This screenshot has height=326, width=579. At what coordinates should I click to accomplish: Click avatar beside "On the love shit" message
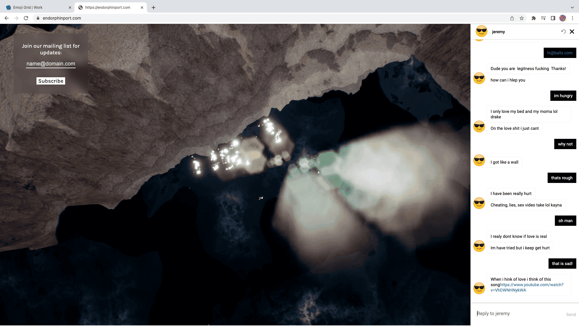[x=479, y=126]
